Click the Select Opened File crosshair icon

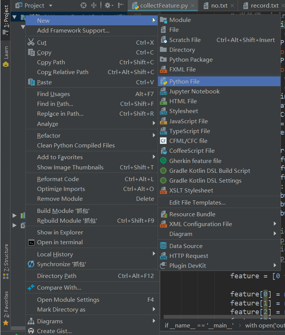point(84,6)
